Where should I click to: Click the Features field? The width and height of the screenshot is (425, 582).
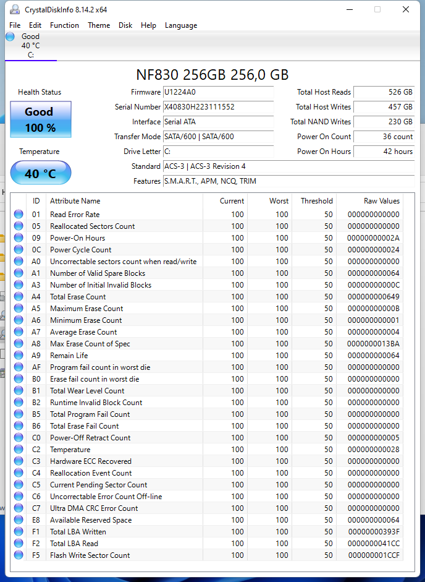288,181
